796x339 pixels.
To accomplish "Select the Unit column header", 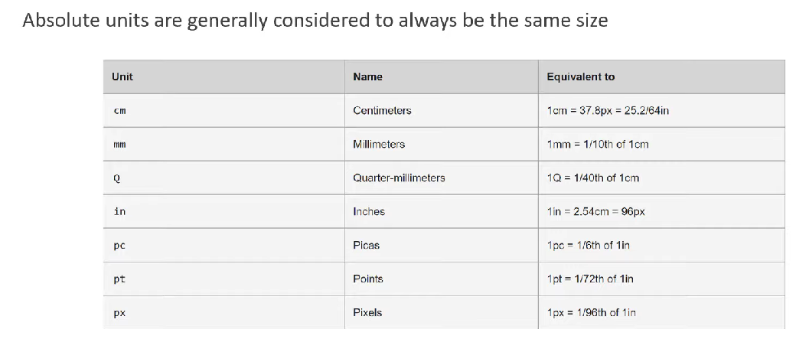I will [x=122, y=77].
